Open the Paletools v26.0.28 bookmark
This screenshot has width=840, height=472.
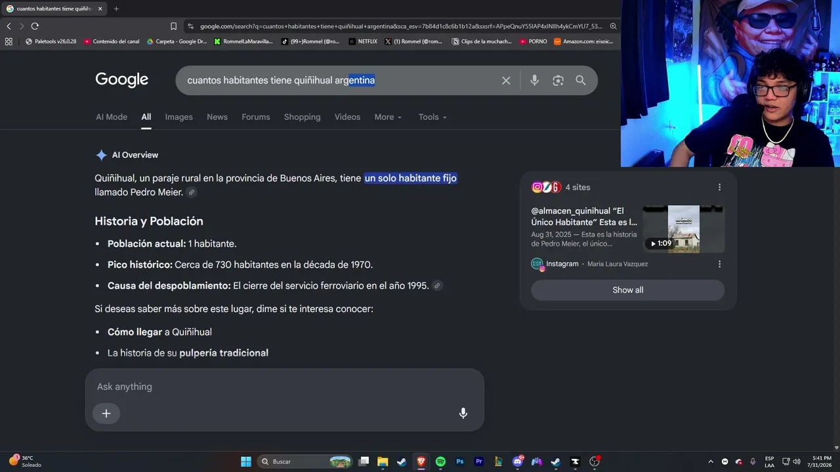tap(51, 41)
